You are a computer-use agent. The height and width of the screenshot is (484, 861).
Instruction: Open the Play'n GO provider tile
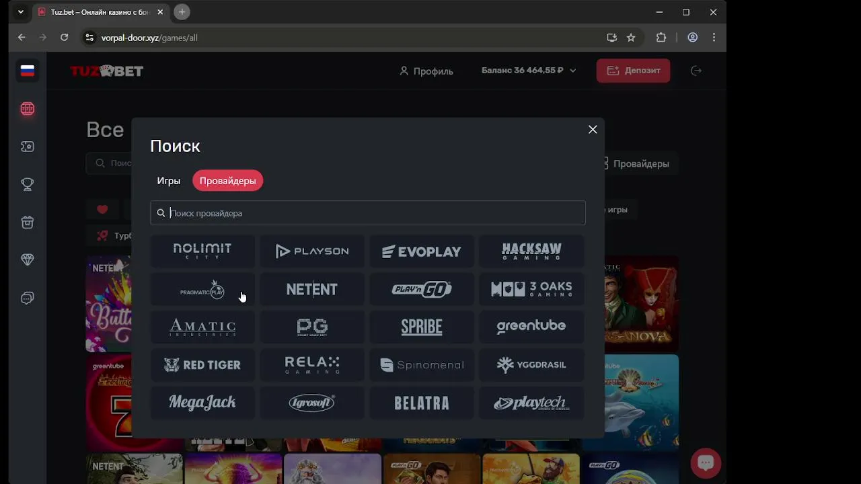coord(422,289)
